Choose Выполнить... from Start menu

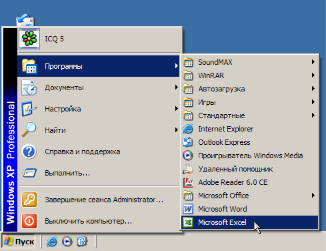(x=99, y=173)
